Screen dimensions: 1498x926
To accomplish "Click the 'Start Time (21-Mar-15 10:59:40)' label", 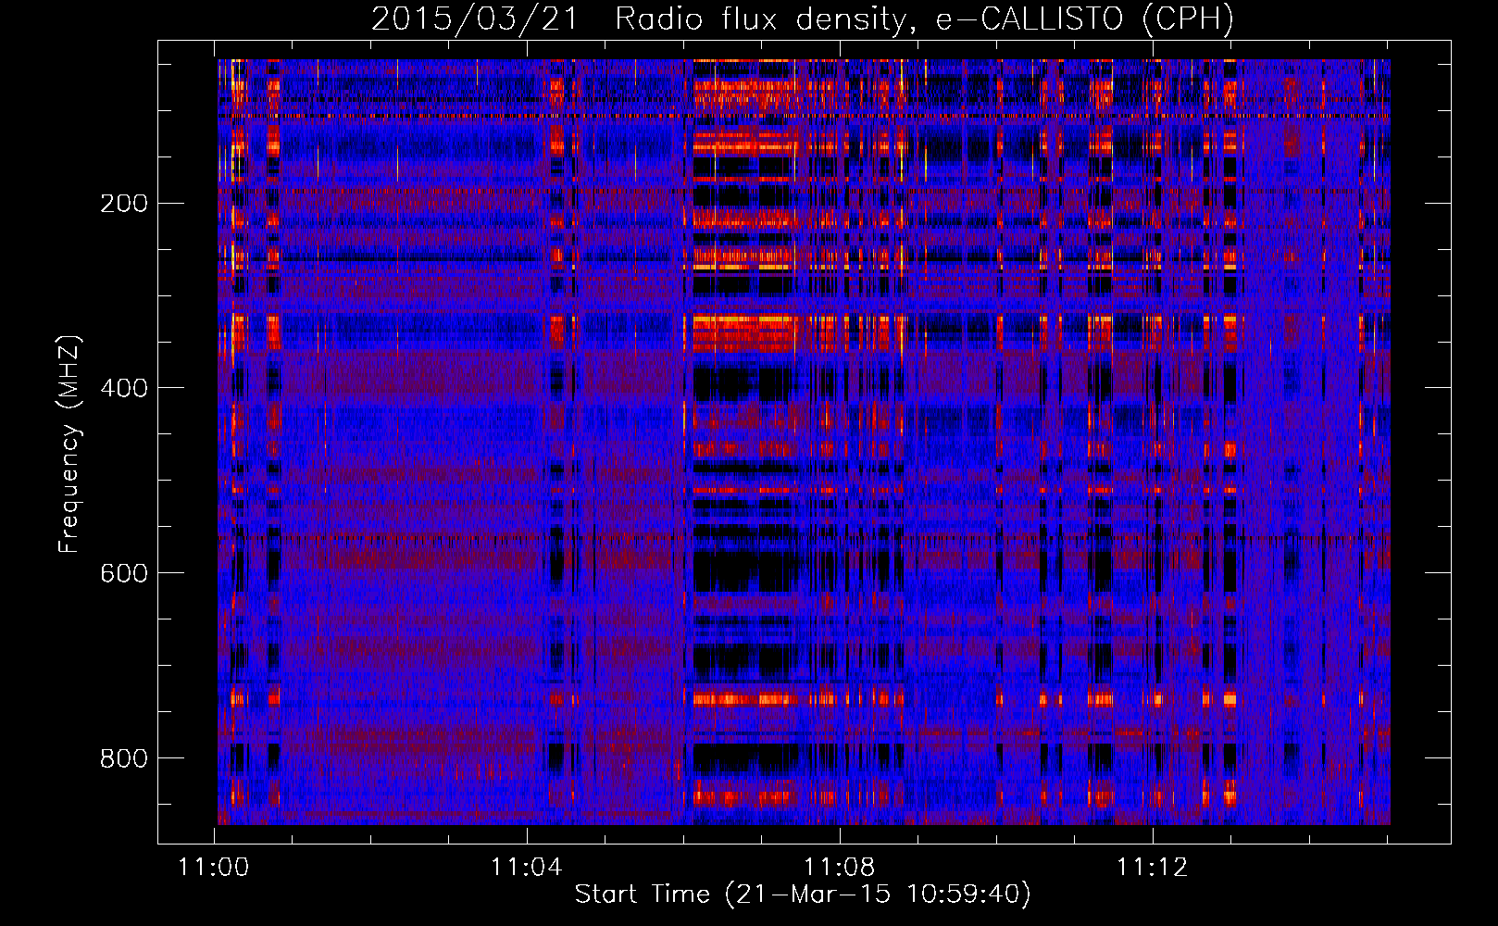I will click(x=803, y=895).
